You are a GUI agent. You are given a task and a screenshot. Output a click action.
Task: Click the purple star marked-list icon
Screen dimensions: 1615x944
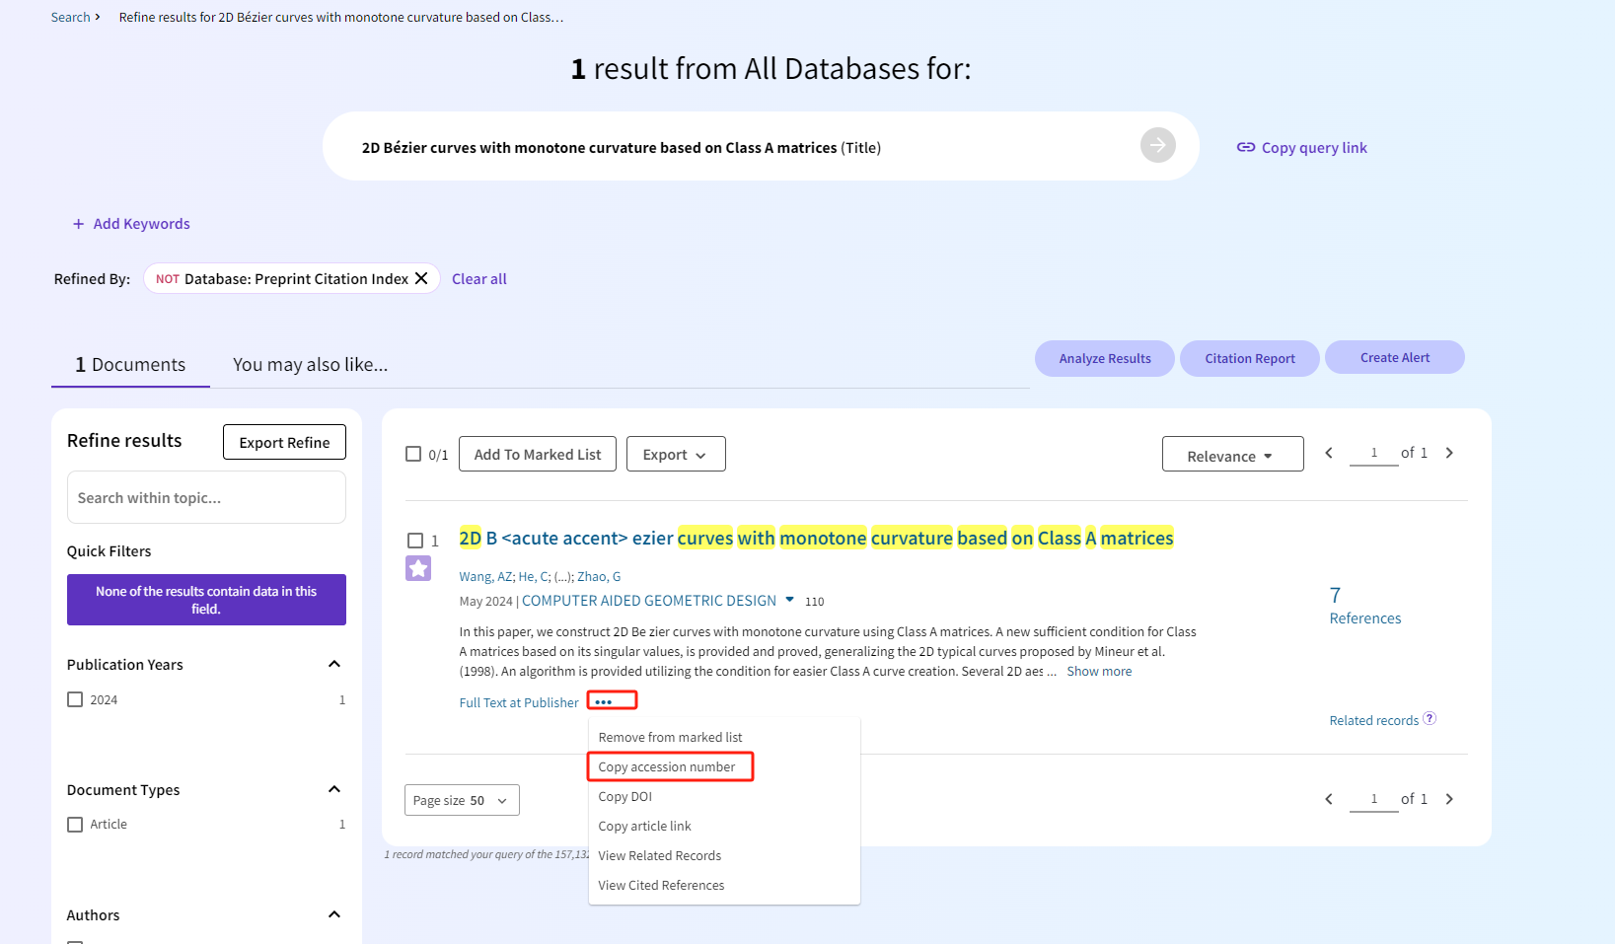pos(418,568)
